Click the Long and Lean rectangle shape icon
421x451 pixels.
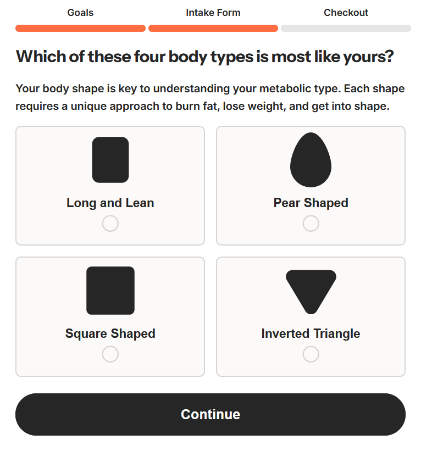(x=110, y=160)
